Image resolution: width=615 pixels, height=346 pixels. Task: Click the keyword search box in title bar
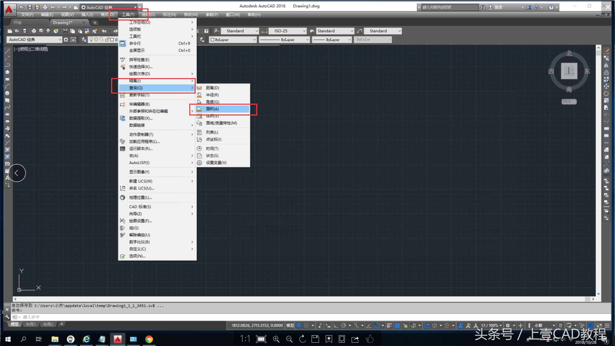click(450, 7)
